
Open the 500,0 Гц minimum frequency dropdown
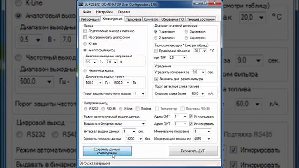tap(93, 83)
